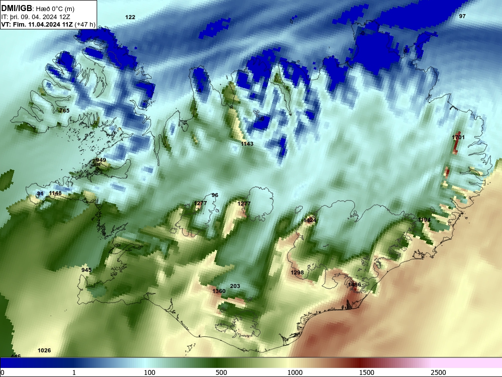Select the 1360 height label
This screenshot has height=377, width=502.
point(219,291)
